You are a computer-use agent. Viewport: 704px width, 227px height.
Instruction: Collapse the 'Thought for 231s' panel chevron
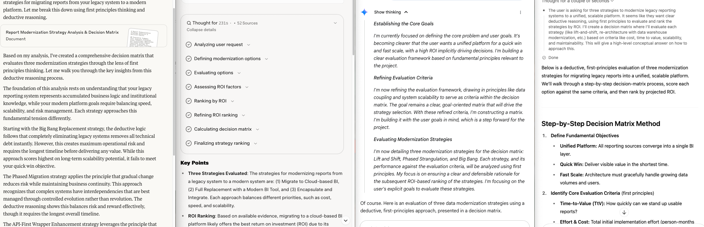click(x=335, y=23)
